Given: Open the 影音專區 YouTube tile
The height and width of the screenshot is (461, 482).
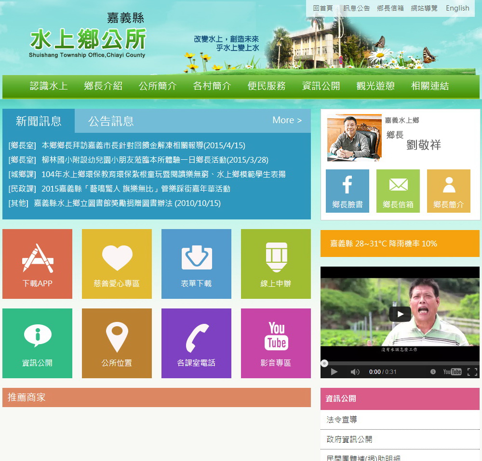Looking at the screenshot, I should 276,343.
